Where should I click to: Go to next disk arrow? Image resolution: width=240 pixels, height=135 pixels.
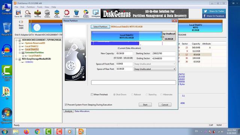click(22, 22)
